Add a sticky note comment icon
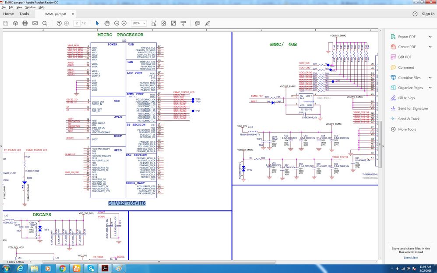This screenshot has width=437, height=273. 197,23
